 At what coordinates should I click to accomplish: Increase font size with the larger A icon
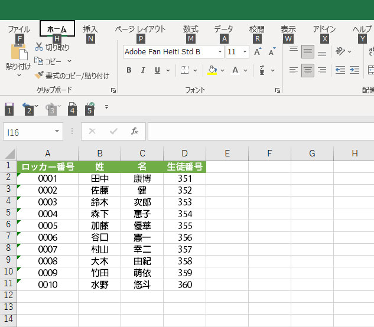click(x=258, y=52)
